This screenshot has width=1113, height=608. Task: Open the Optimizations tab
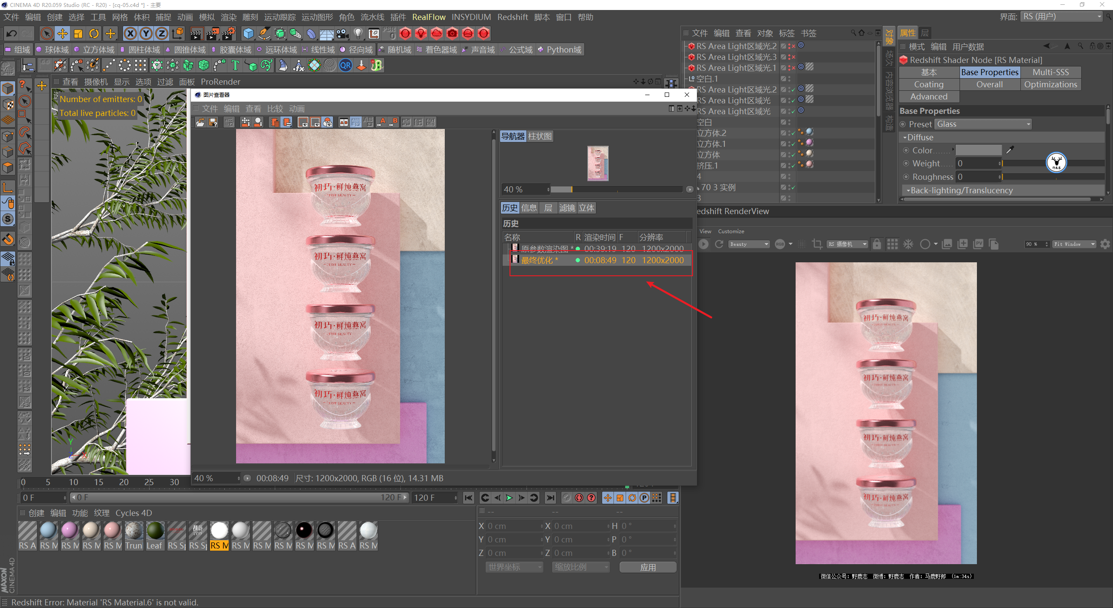click(1050, 84)
